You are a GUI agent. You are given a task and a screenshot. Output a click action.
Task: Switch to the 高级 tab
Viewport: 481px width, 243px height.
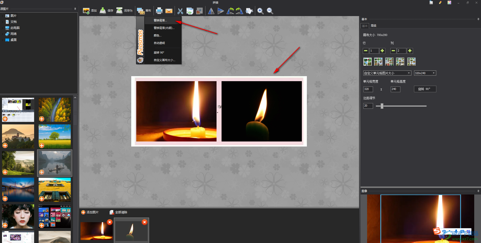click(373, 26)
